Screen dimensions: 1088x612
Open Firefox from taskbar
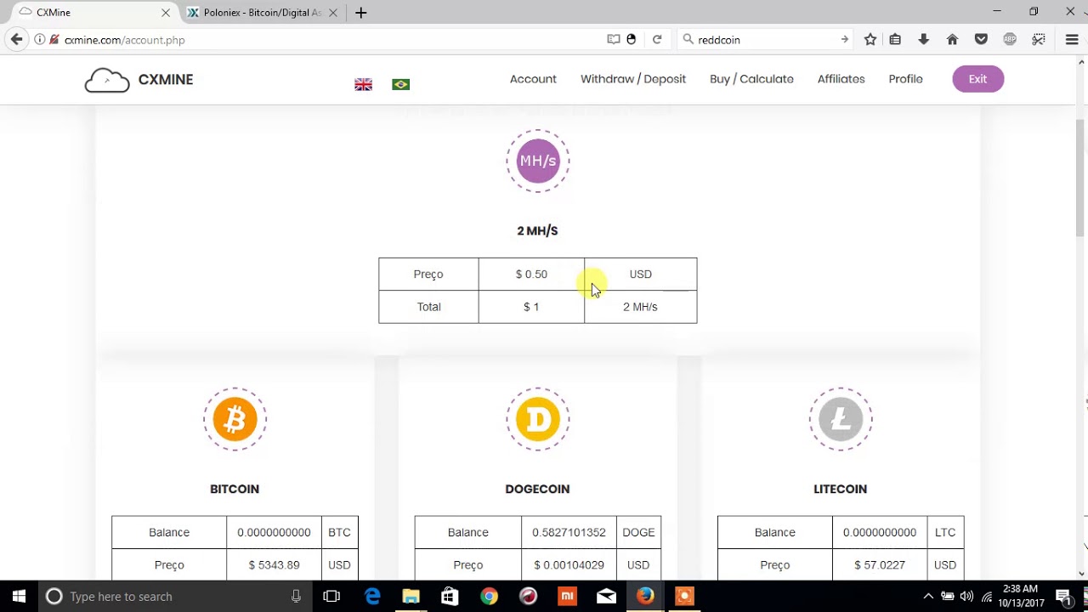[645, 596]
